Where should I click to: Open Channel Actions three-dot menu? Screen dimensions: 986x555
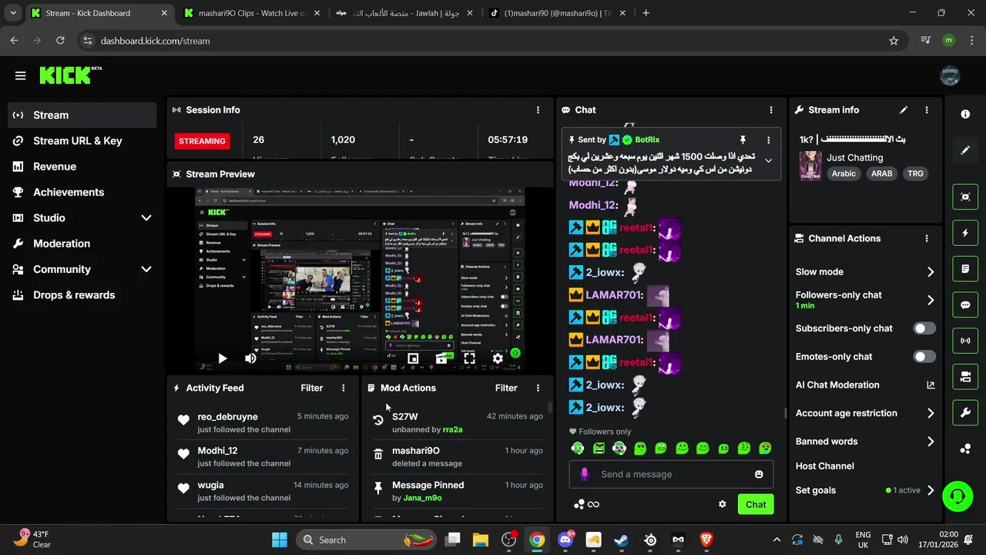[927, 238]
